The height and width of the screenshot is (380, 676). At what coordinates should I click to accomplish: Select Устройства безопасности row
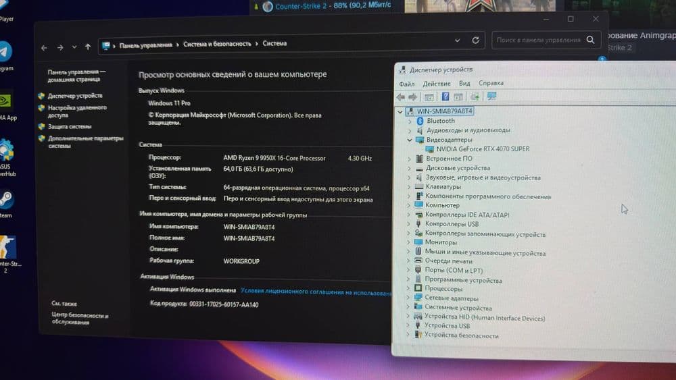click(461, 335)
